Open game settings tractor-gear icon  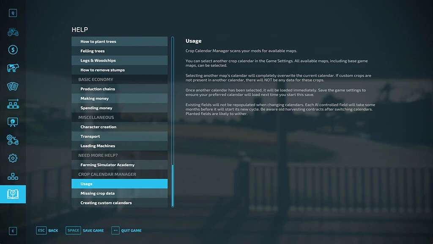(x=13, y=140)
